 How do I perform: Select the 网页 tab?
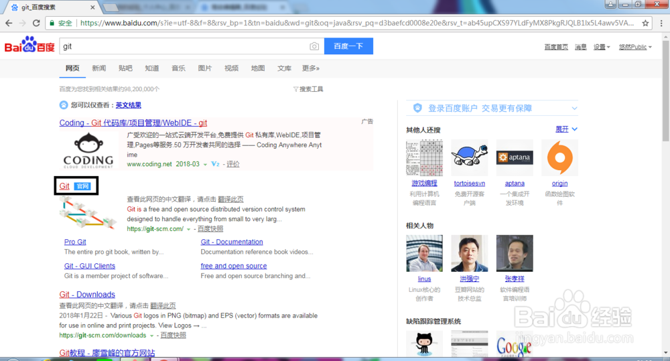click(x=72, y=68)
